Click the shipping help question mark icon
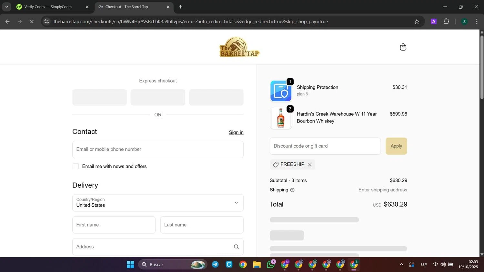Viewport: 484px width, 272px height. (292, 190)
